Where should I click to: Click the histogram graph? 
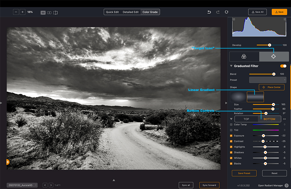tap(259, 27)
